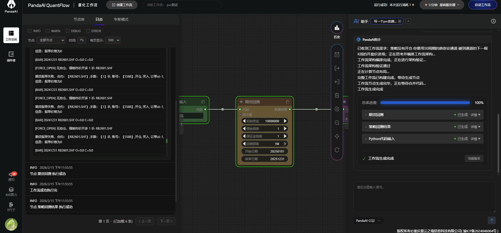Open the 历史 history chart icon
Image resolution: width=501 pixels, height=233 pixels.
click(337, 28)
